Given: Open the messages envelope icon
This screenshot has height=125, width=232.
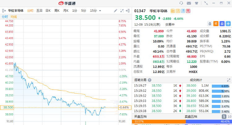Looking at the screenshot, I should point(189,3).
